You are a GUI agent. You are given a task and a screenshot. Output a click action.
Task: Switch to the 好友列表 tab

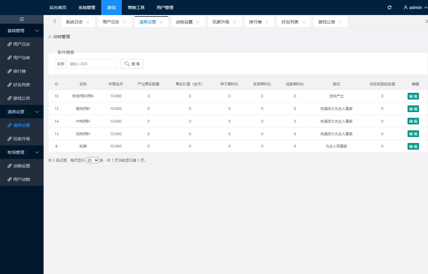point(290,22)
